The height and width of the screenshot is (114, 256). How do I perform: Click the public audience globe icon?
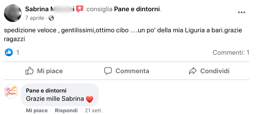(x=51, y=18)
